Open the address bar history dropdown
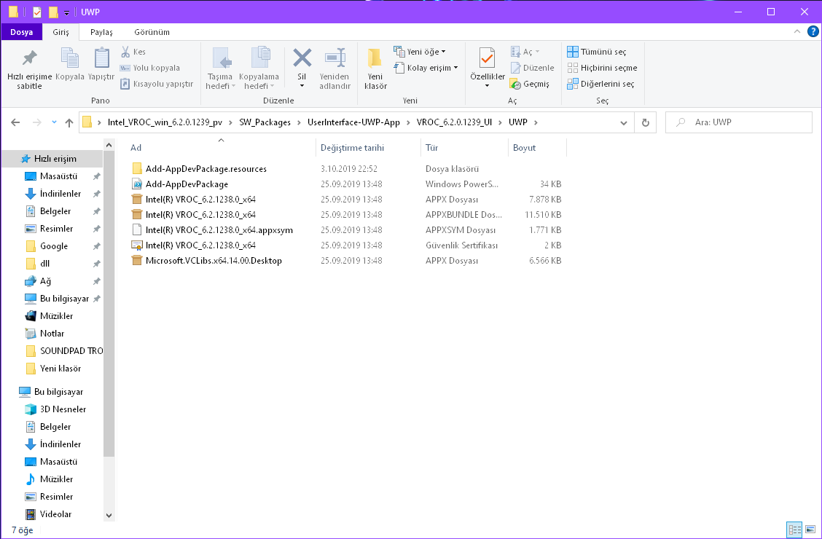This screenshot has height=539, width=822. click(x=623, y=122)
